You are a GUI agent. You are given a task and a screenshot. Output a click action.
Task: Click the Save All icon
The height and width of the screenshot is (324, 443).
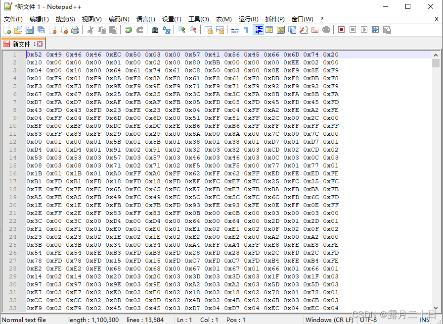tap(41, 30)
